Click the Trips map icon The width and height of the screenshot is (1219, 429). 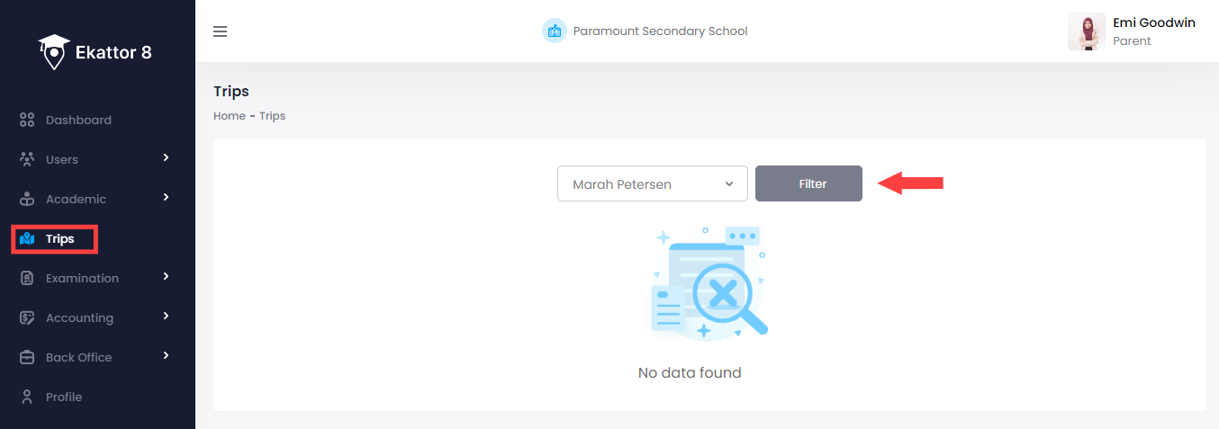tap(27, 238)
